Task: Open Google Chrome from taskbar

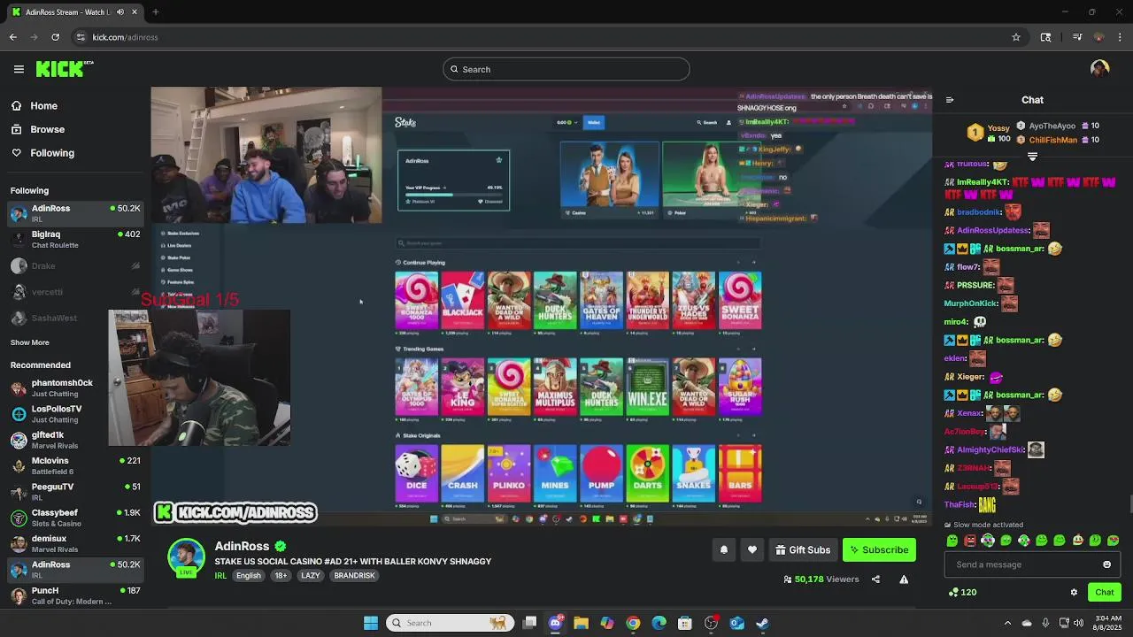Action: [x=633, y=623]
